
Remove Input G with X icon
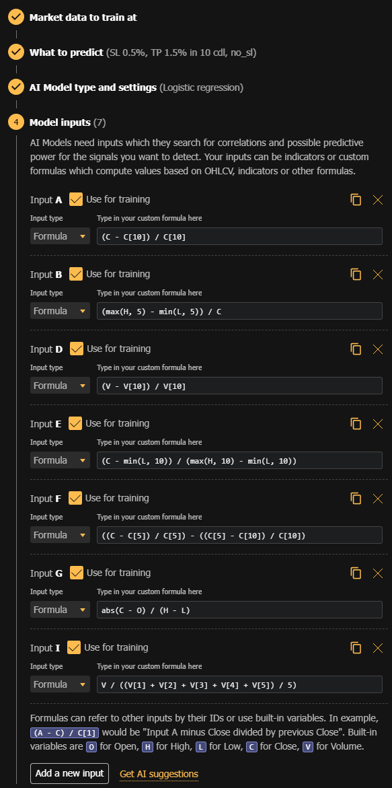tap(378, 573)
